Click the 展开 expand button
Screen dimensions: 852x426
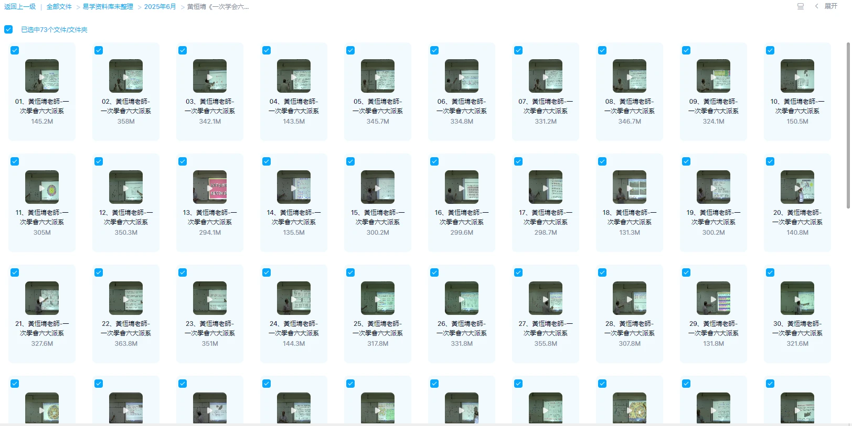pos(830,6)
